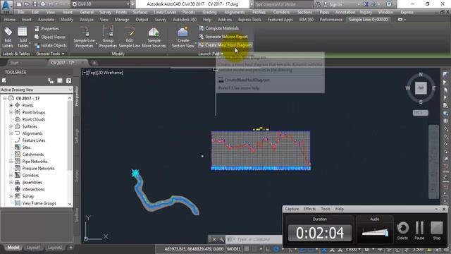The height and width of the screenshot is (254, 451).
Task: Open the Properties palette from ribbon
Action: coord(47,29)
